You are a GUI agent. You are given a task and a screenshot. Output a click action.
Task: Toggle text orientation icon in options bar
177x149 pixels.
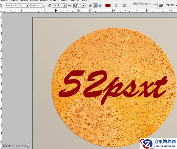(x=1, y=5)
